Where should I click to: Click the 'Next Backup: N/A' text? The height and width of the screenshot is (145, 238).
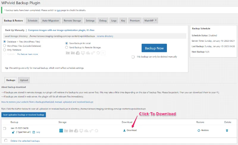point(200,52)
